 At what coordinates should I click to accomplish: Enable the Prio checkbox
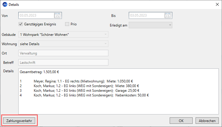click(67, 24)
